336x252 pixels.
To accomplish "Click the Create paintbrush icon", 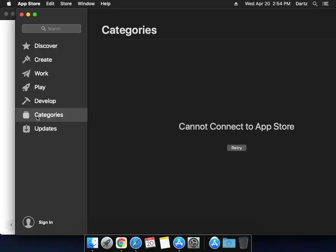I will point(26,60).
